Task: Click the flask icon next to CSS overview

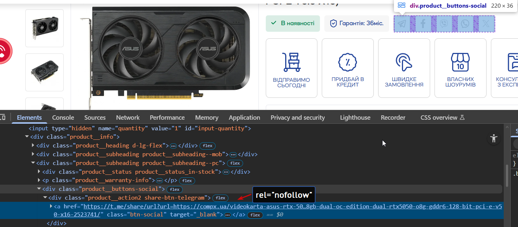Action: click(462, 118)
